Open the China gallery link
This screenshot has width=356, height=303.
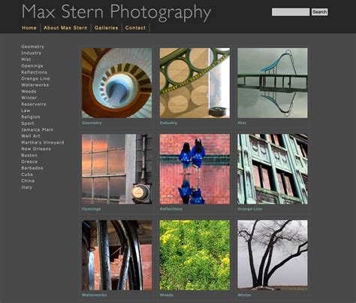coord(28,180)
